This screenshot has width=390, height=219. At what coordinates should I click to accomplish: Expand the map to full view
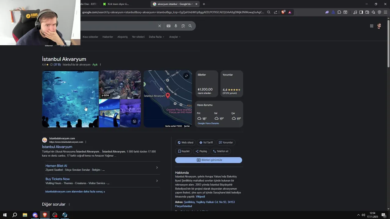186,76
